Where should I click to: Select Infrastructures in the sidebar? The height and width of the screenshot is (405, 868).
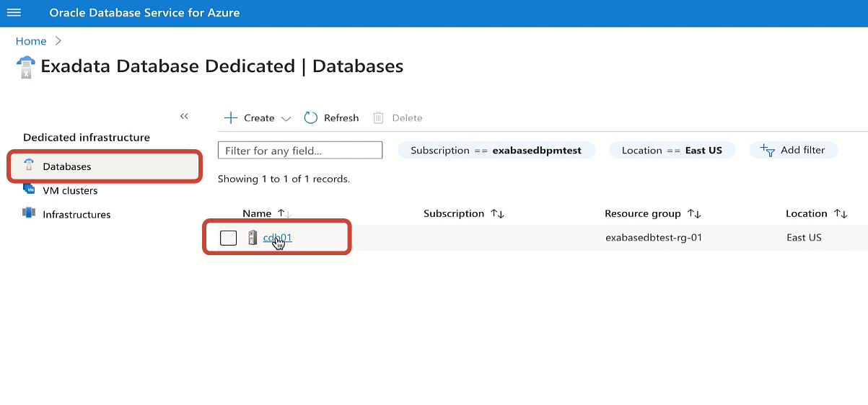pyautogui.click(x=76, y=214)
